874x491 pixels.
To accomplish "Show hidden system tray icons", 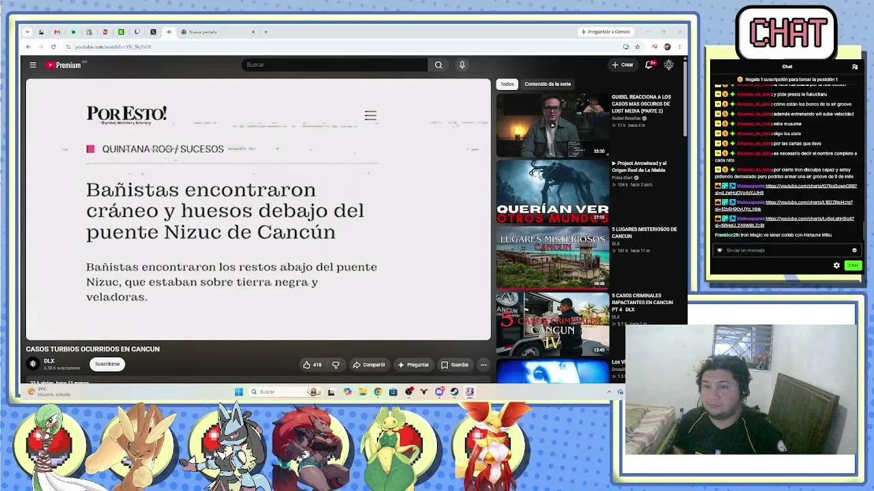I will pos(609,392).
